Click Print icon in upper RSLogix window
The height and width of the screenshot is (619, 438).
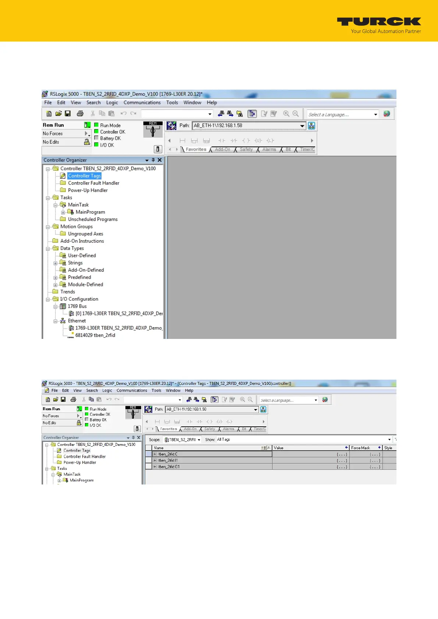(80, 114)
